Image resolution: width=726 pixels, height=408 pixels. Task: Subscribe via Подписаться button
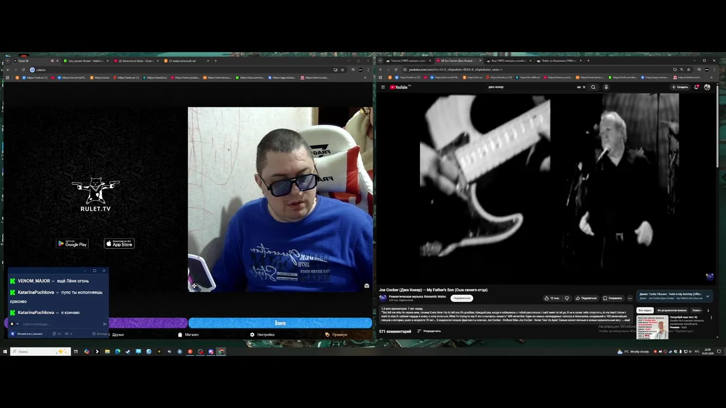point(462,298)
